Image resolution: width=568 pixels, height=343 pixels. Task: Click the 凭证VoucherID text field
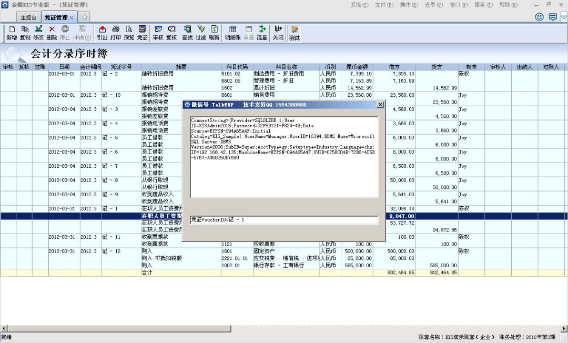point(285,220)
